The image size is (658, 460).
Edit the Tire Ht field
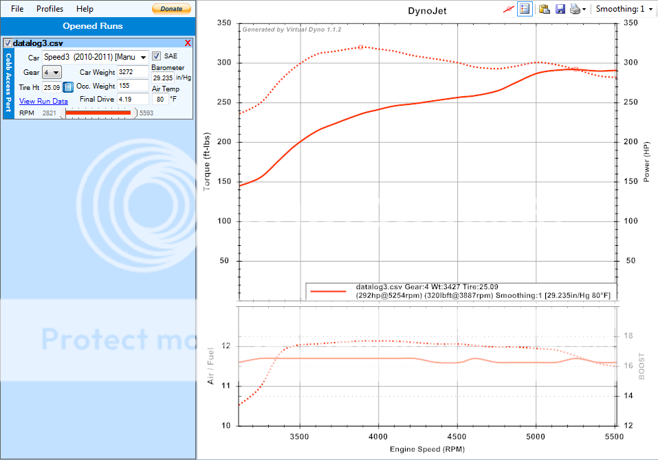pos(52,88)
